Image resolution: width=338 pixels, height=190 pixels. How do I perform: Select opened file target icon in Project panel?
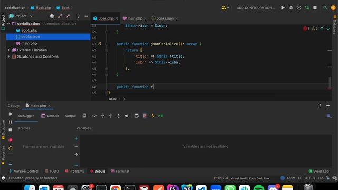pyautogui.click(x=52, y=16)
